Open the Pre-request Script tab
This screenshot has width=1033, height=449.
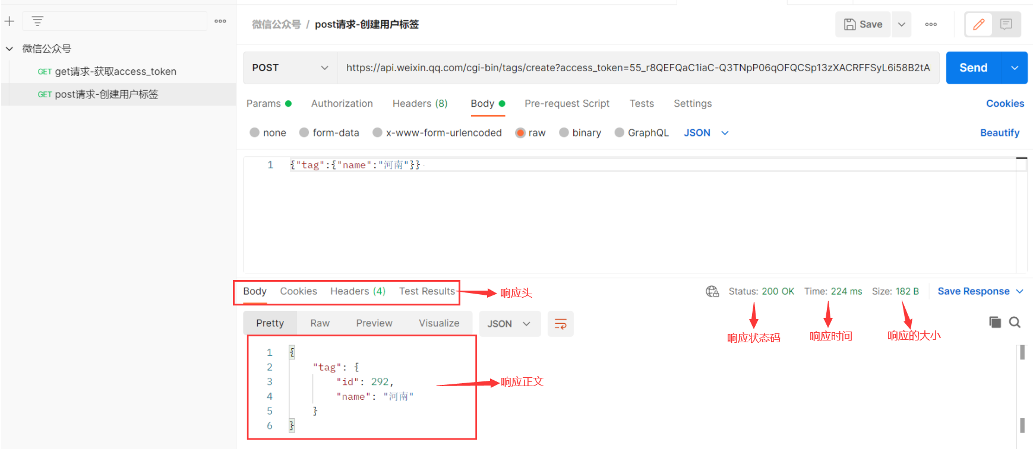(567, 104)
